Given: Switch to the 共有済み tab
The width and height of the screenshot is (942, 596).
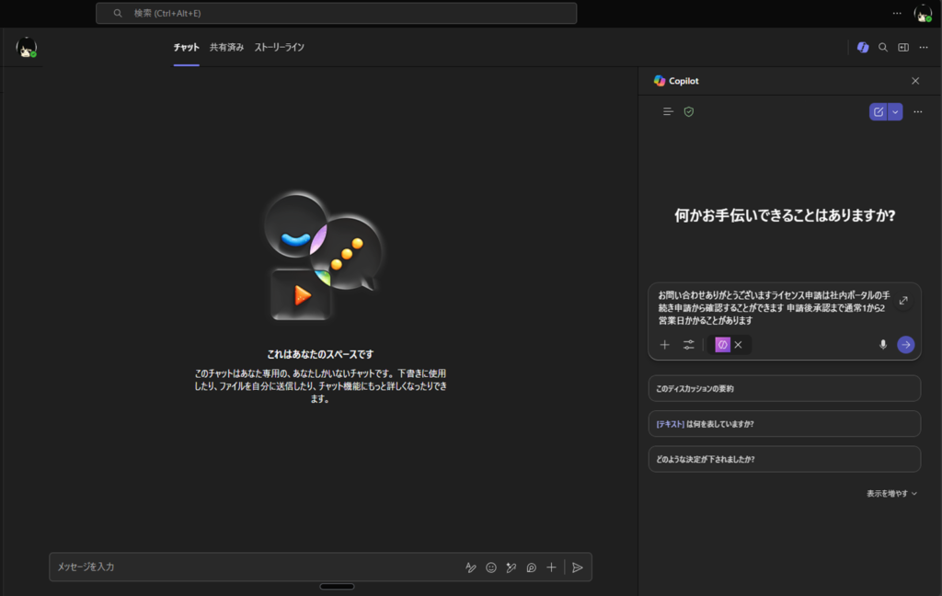Looking at the screenshot, I should pos(226,47).
